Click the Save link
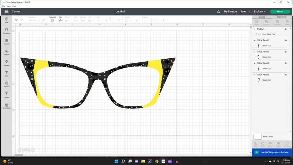Viewport: 293px width, 165px height. click(x=243, y=12)
